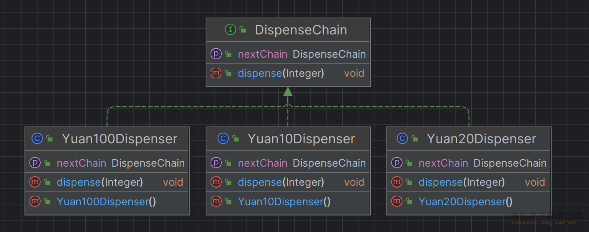
Task: Select the Yuan100Dispenser class title
Action: tap(120, 139)
